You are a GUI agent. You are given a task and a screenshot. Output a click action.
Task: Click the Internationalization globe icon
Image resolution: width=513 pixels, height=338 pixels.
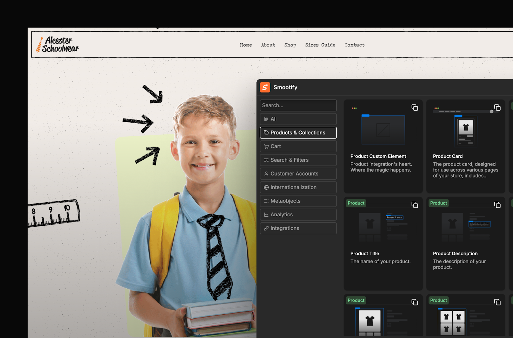(266, 188)
